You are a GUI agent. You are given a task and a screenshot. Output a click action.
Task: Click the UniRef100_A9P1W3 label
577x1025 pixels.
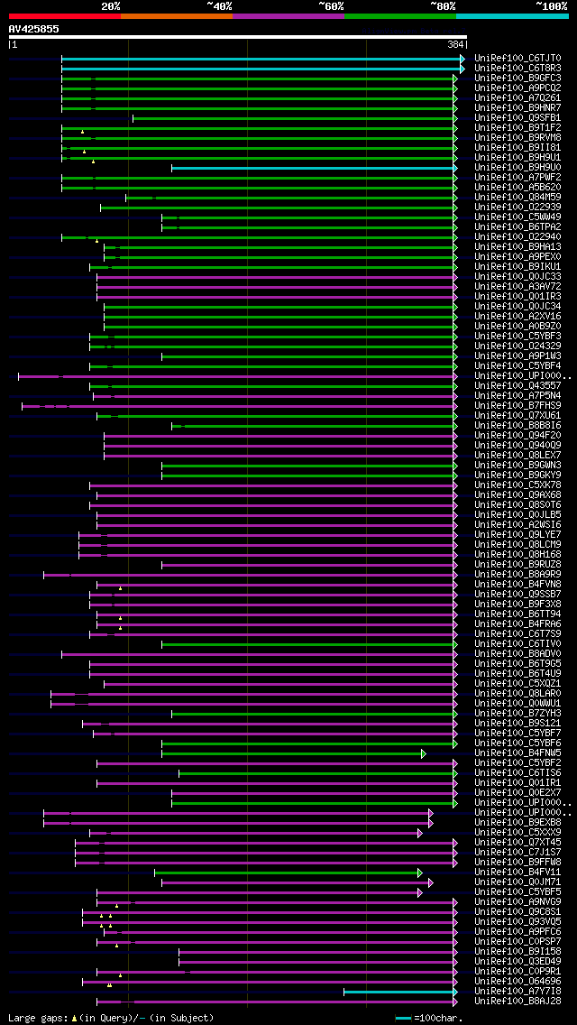coord(517,357)
